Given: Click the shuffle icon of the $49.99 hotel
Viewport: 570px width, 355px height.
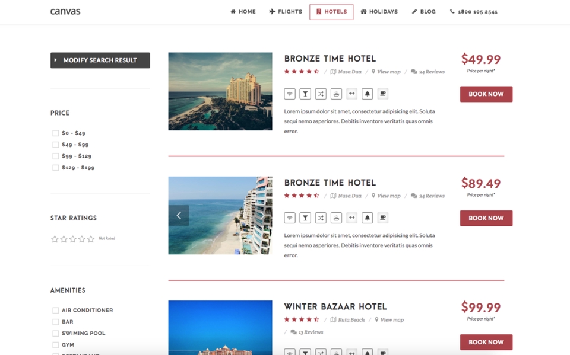Looking at the screenshot, I should click(321, 94).
